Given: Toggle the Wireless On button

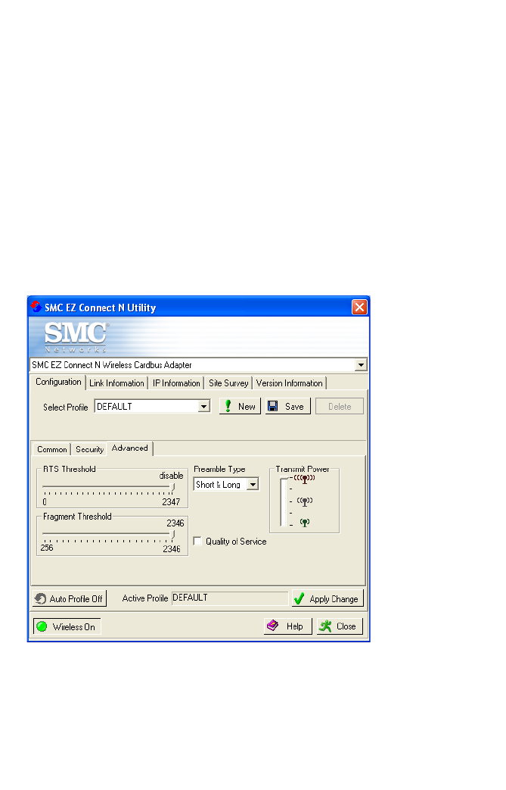Looking at the screenshot, I should [67, 626].
